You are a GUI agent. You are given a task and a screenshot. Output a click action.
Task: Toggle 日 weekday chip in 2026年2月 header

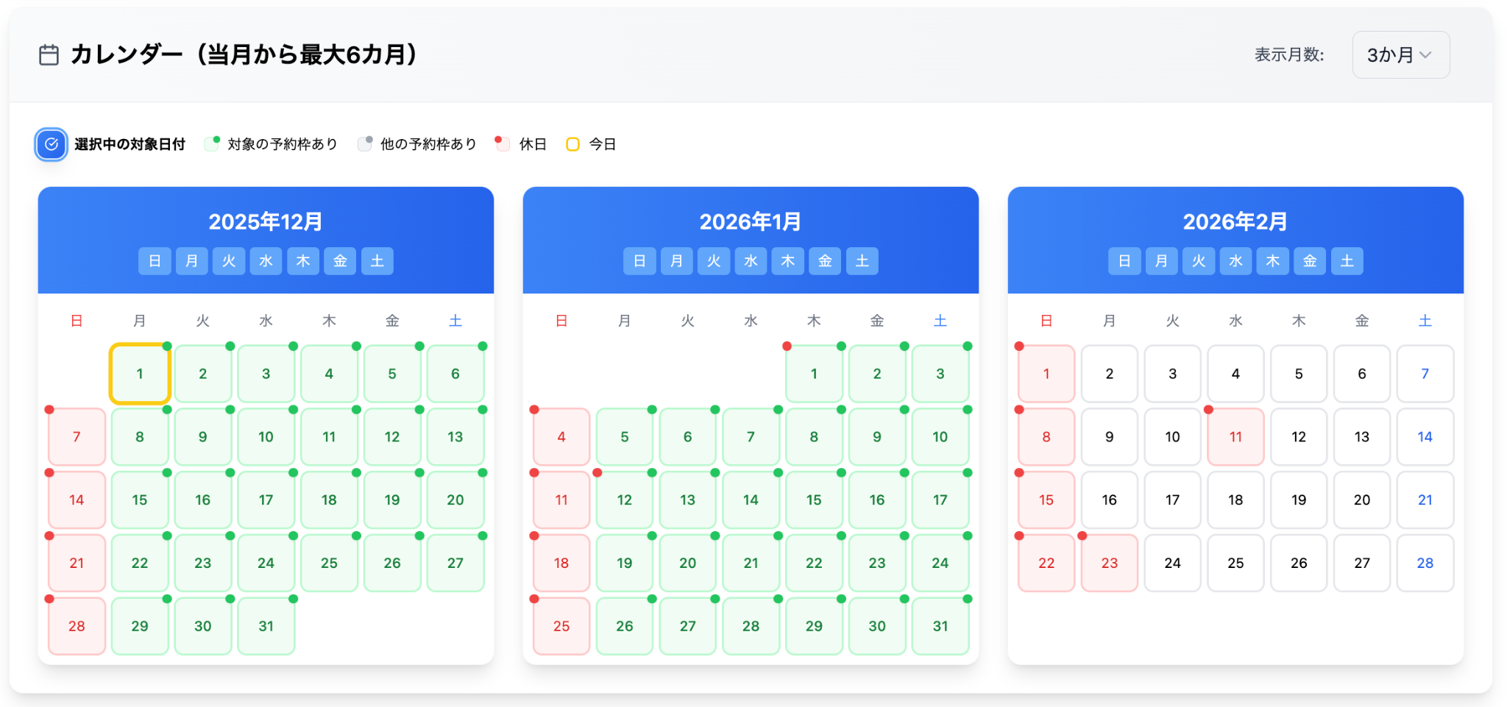1124,261
